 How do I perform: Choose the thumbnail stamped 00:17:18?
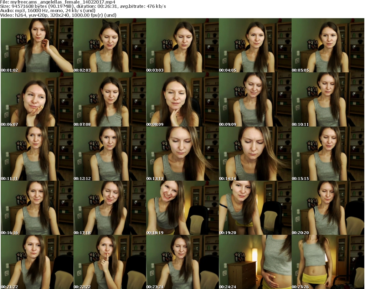[x=110, y=208]
